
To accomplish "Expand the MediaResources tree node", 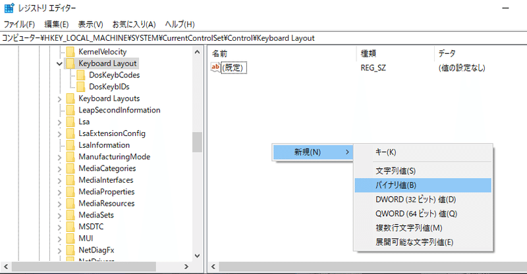I will point(59,204).
